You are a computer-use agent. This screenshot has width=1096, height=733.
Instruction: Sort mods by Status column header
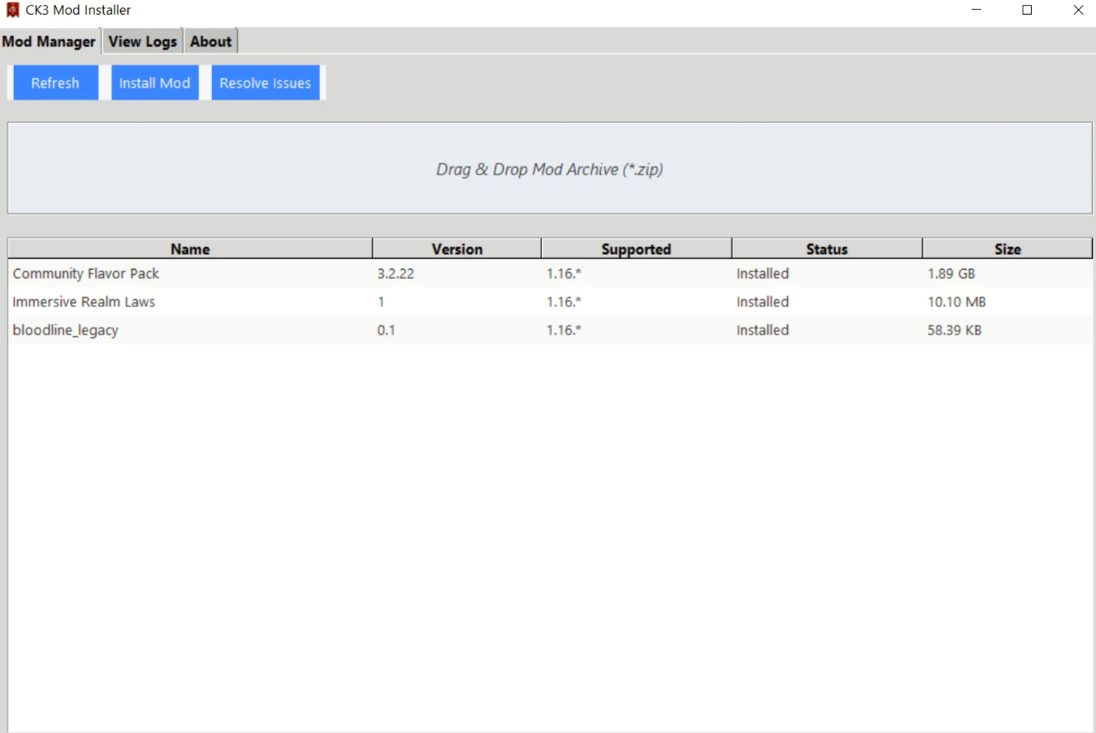tap(826, 249)
